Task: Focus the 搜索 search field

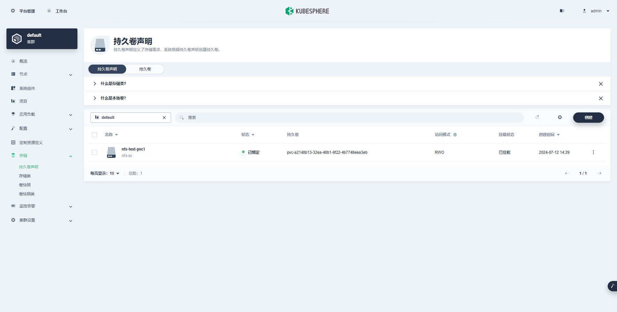Action: 349,118
